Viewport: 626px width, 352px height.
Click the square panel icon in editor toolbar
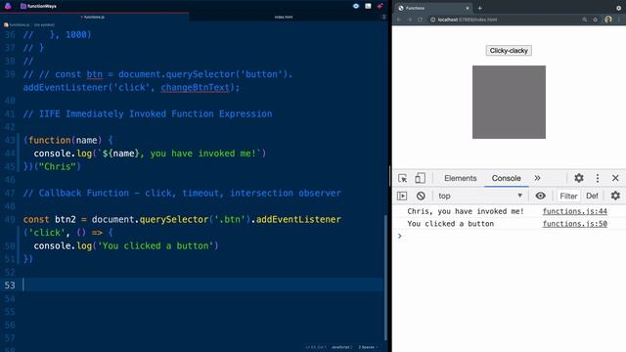coord(368,6)
